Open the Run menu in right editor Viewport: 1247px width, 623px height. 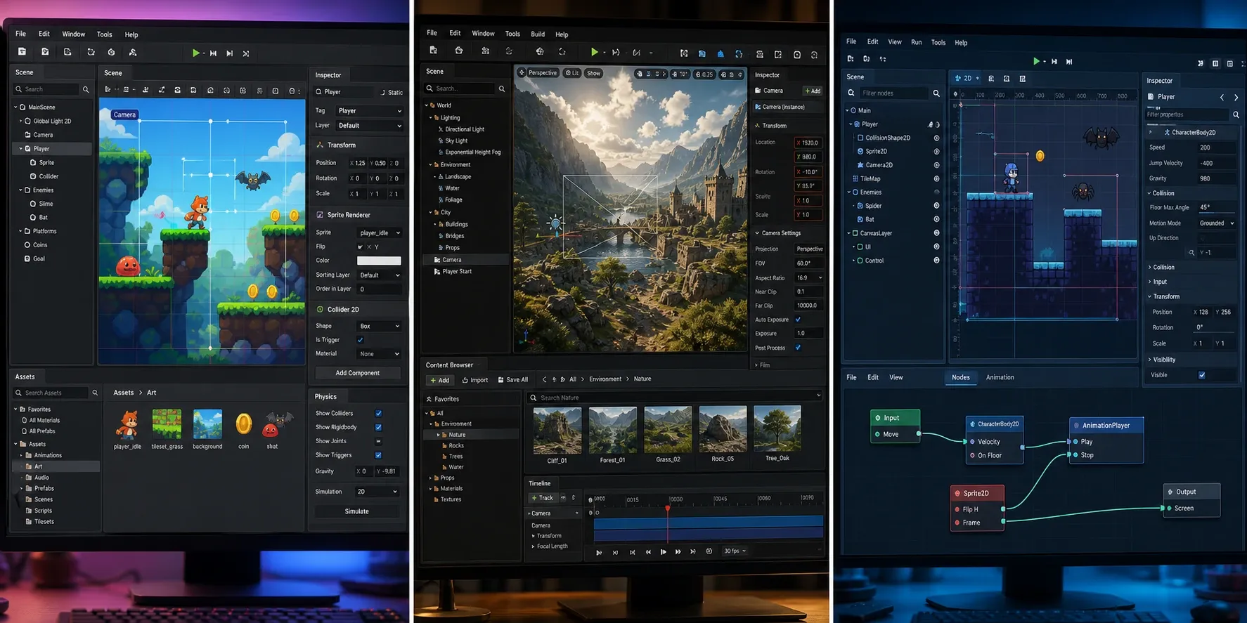[917, 42]
